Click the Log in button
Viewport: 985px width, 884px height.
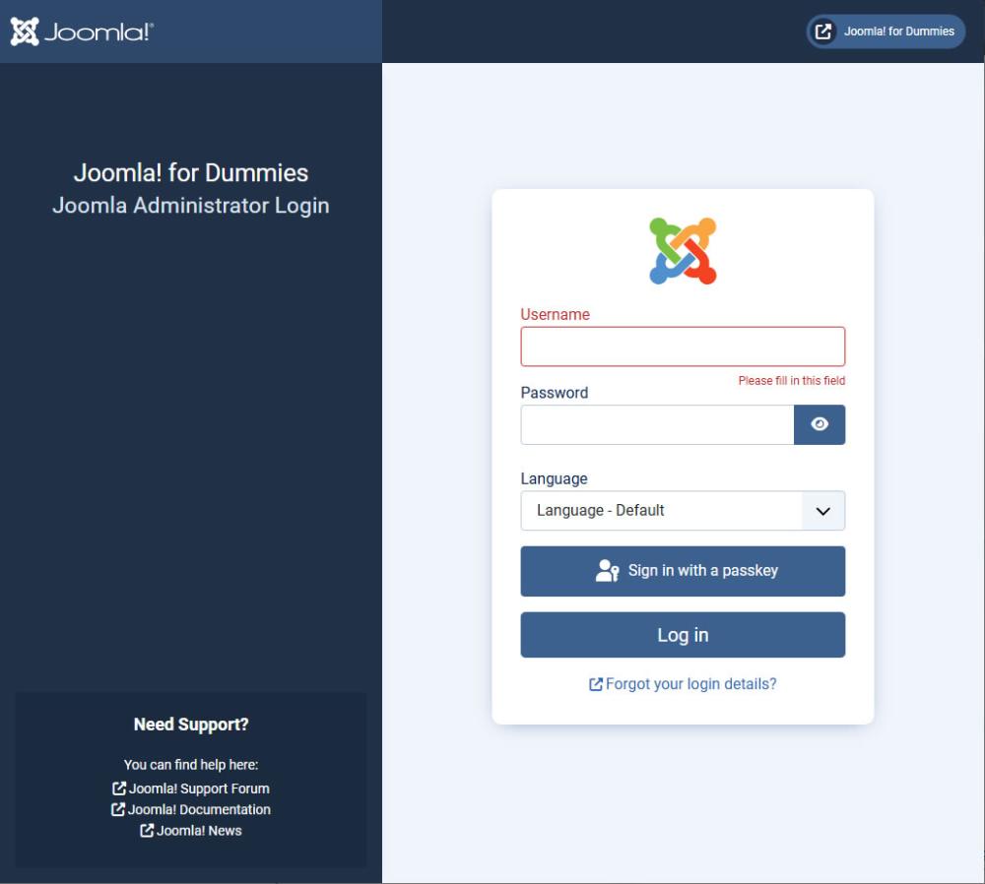(x=683, y=635)
